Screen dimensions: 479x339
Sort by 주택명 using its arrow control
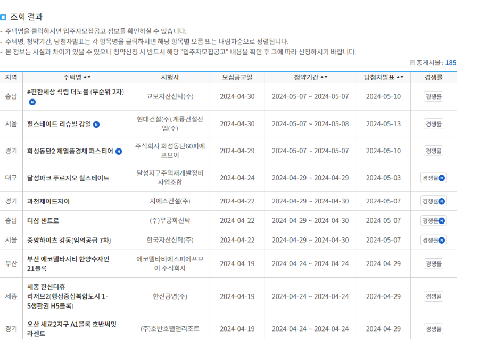pos(87,76)
